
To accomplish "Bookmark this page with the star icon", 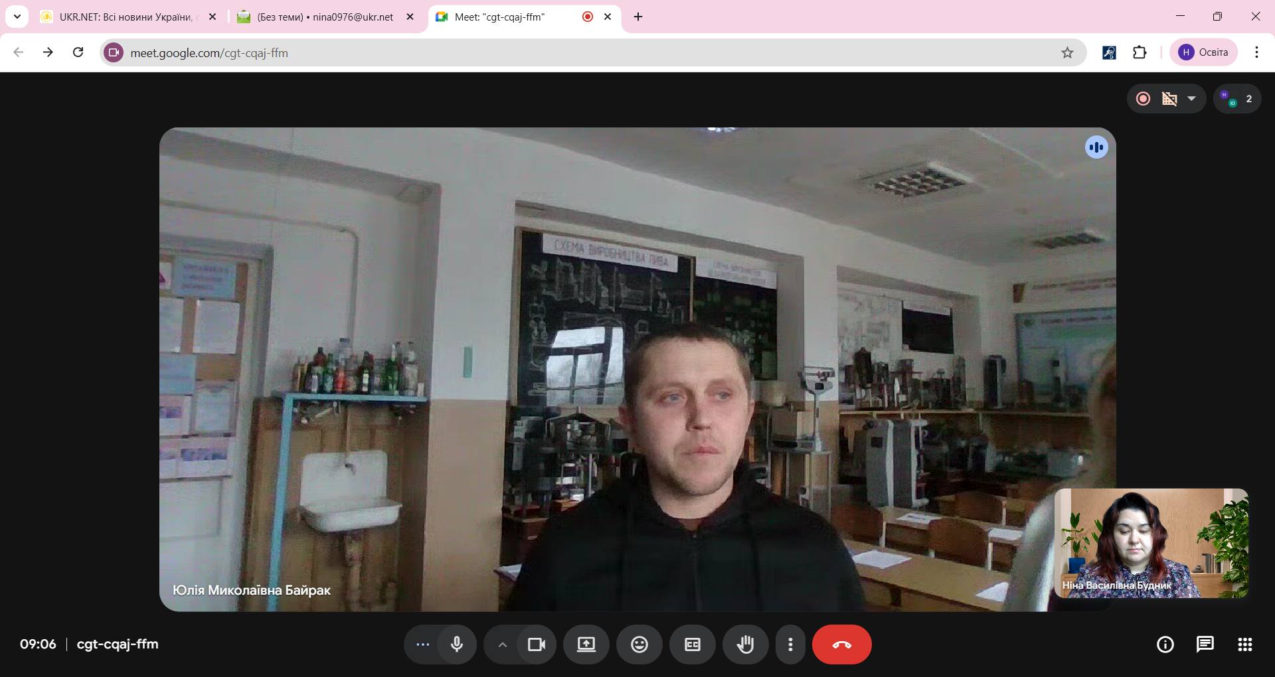I will click(1067, 52).
